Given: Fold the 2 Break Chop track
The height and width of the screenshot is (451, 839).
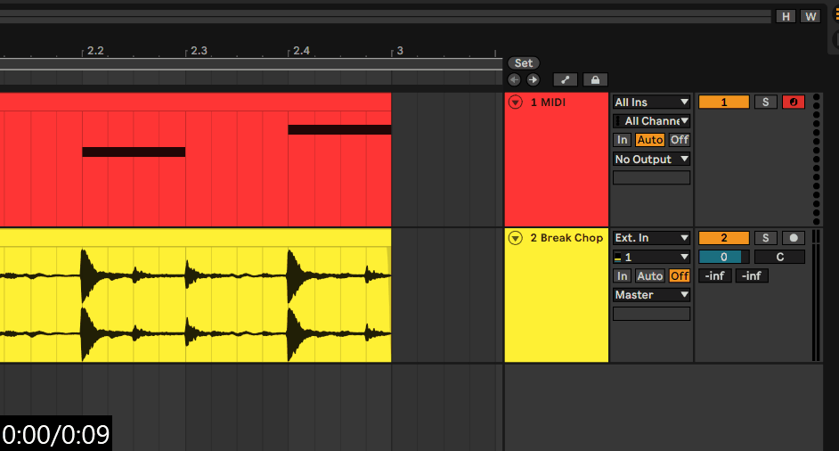Looking at the screenshot, I should 516,238.
